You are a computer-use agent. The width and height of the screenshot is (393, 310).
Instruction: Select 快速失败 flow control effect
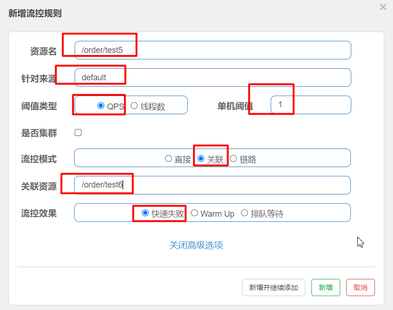coord(146,213)
